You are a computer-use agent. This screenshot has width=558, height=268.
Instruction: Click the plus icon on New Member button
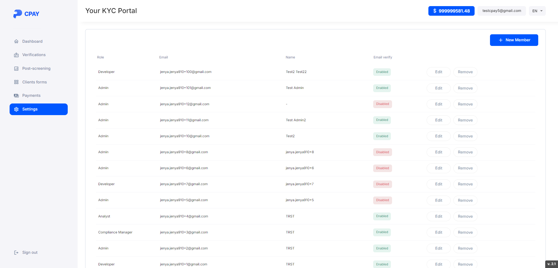tap(500, 40)
